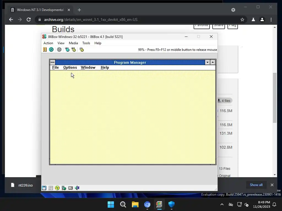Click the 86Box title bar app icon
Screen dimensions: 282x211
coord(44,37)
